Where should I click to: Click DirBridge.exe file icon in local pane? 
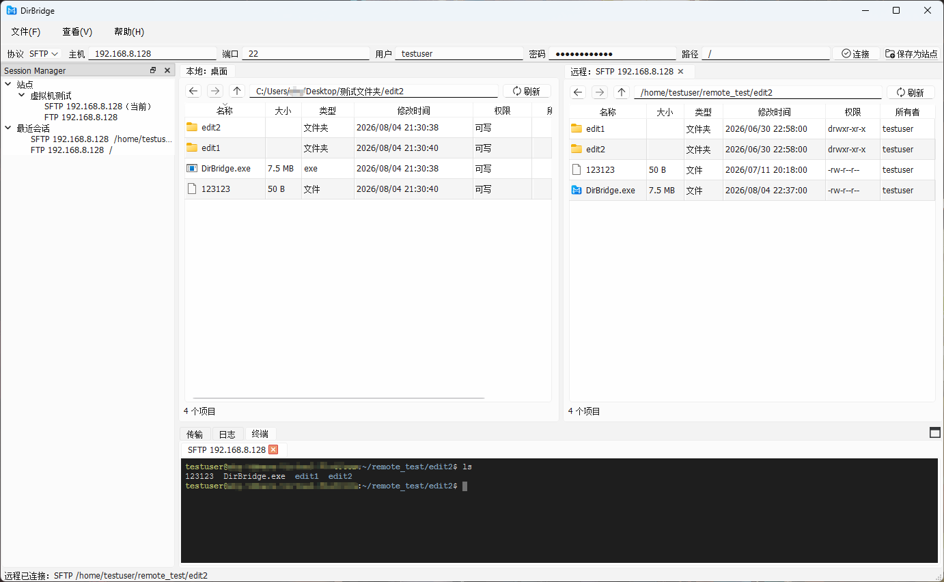[x=192, y=168]
